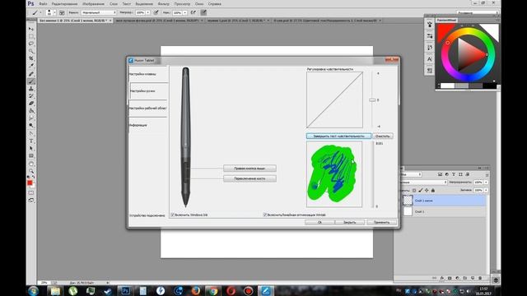Select the Rectangular Marquee tool
This screenshot has width=527, height=296.
point(31,36)
